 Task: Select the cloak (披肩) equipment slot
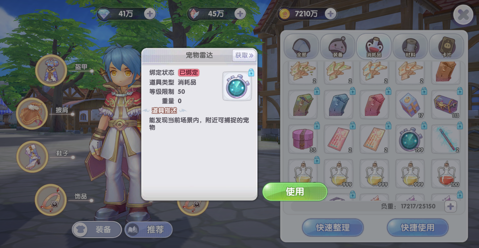click(x=32, y=114)
